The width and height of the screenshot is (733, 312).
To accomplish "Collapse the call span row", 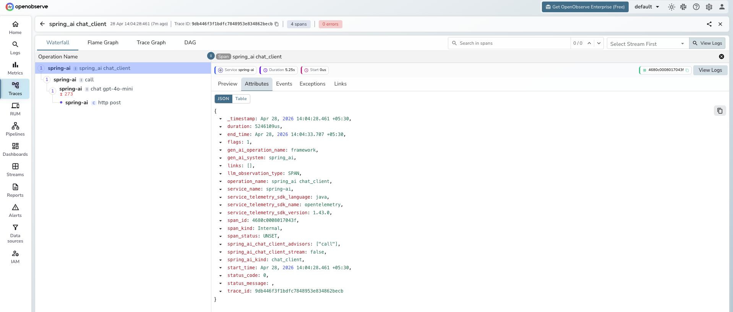I will pos(47,79).
